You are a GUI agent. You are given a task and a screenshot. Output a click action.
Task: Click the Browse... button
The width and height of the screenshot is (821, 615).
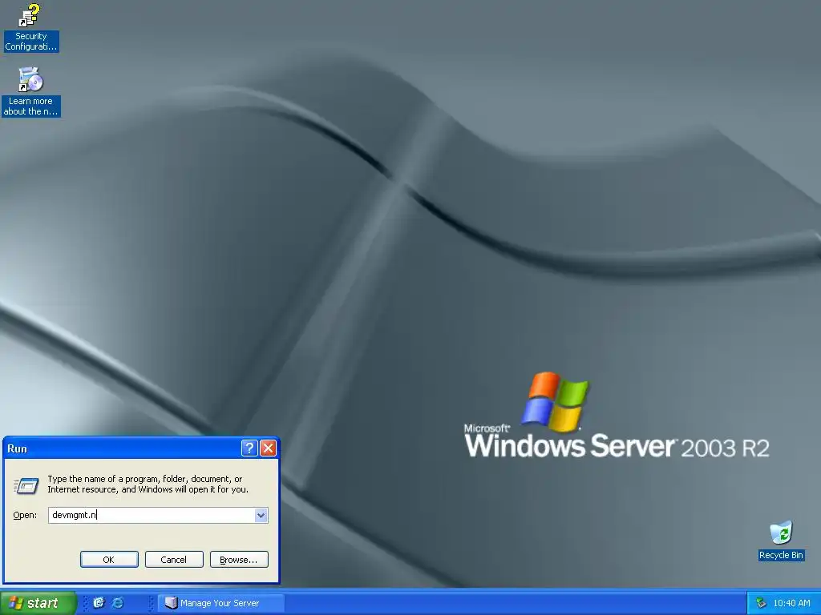pyautogui.click(x=239, y=560)
